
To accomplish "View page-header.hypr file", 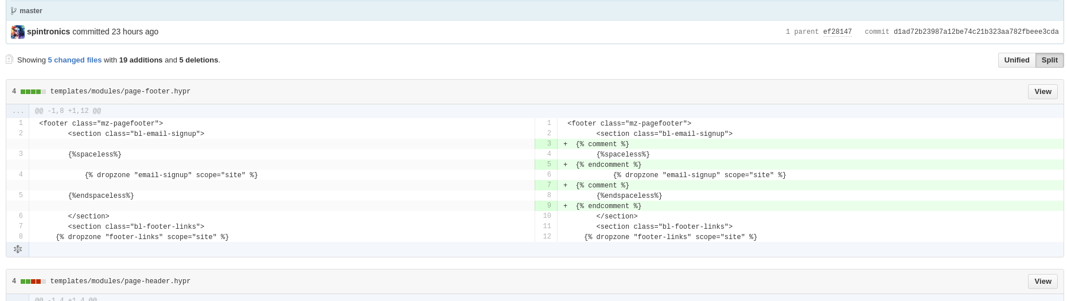I will click(x=1042, y=282).
